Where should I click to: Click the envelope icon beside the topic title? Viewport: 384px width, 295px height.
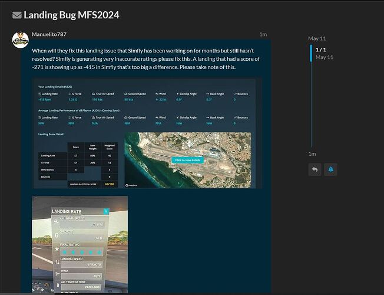(x=17, y=15)
